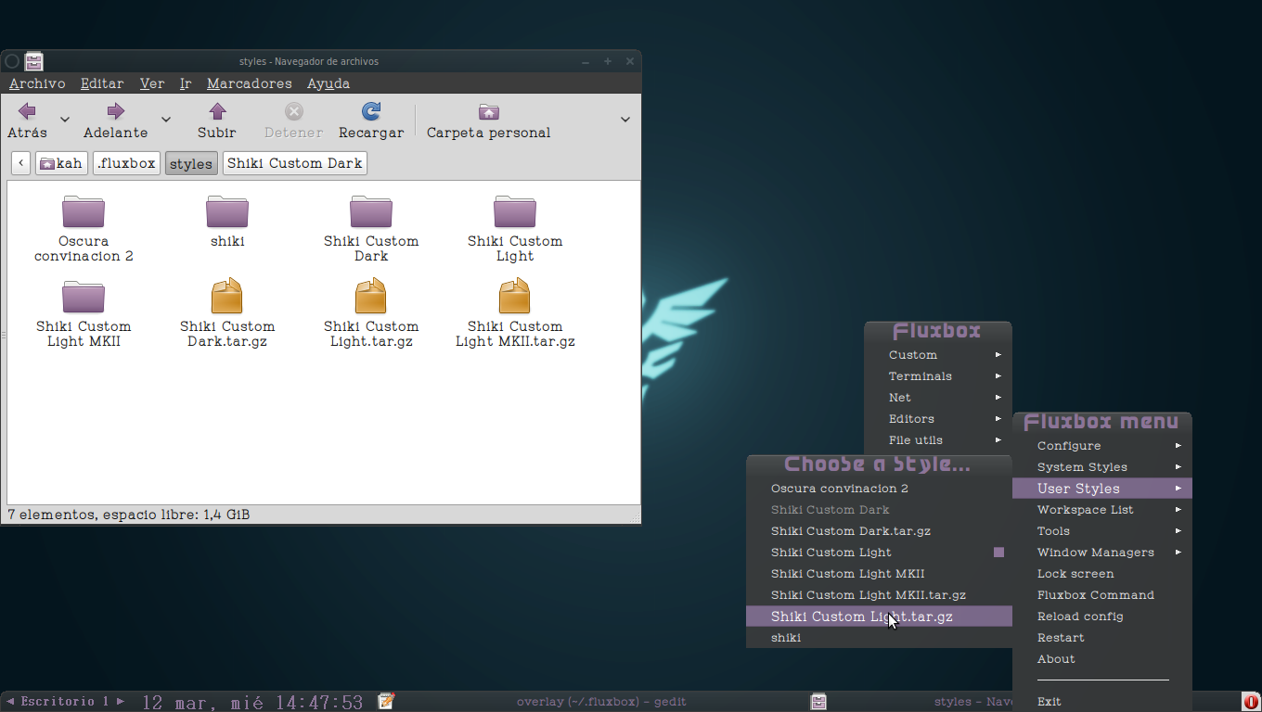This screenshot has width=1262, height=712.
Task: Click the gedit notepad icon in the taskbar
Action: point(387,701)
